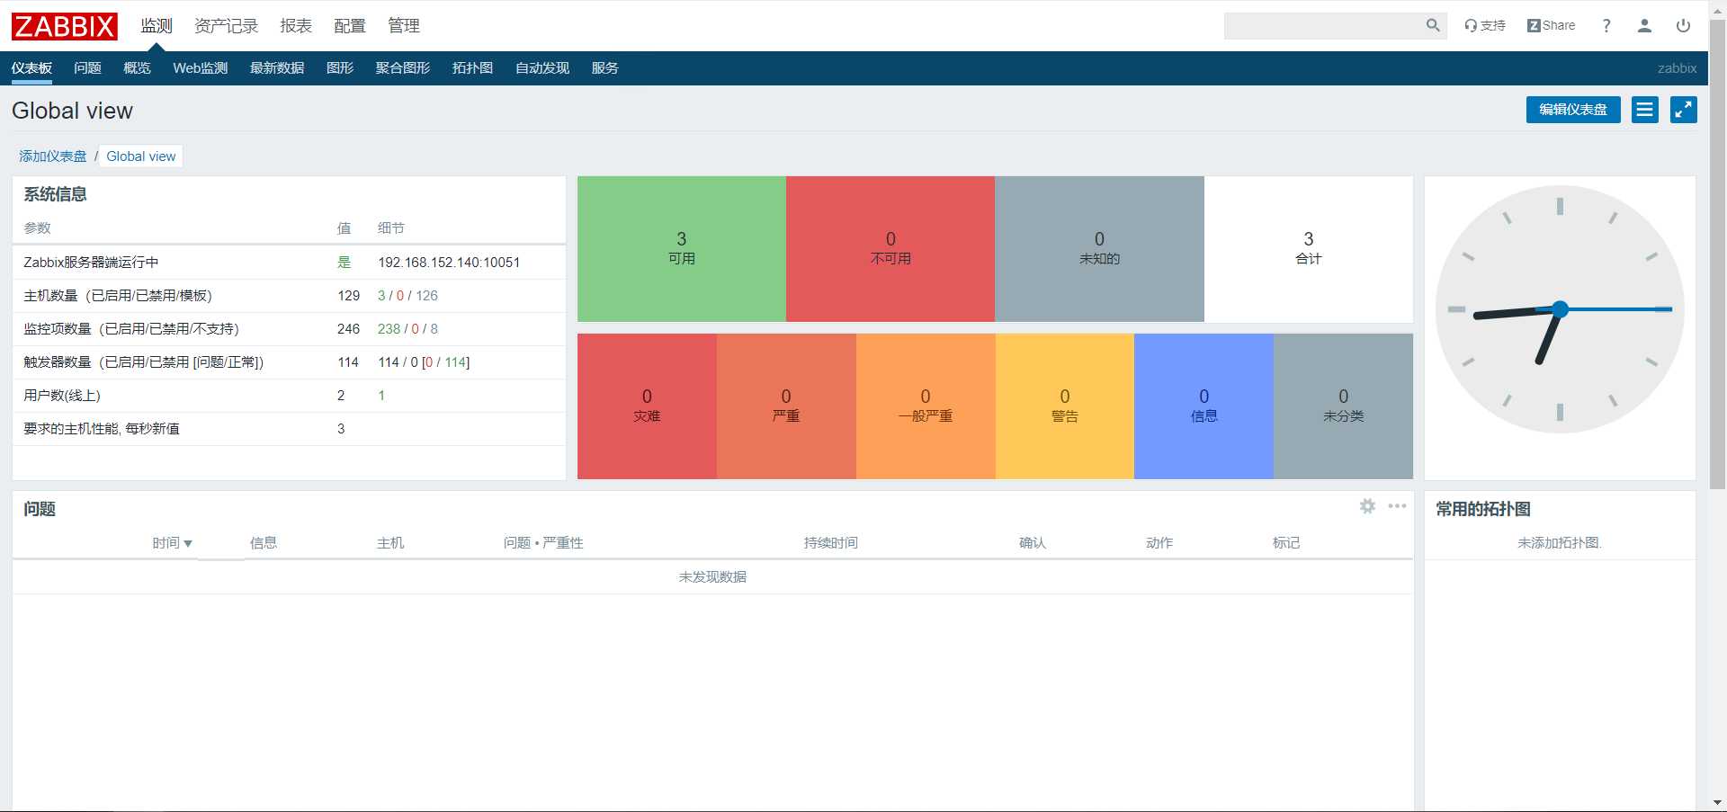Click the Global view breadcrumb link
1727x812 pixels.
tap(141, 156)
